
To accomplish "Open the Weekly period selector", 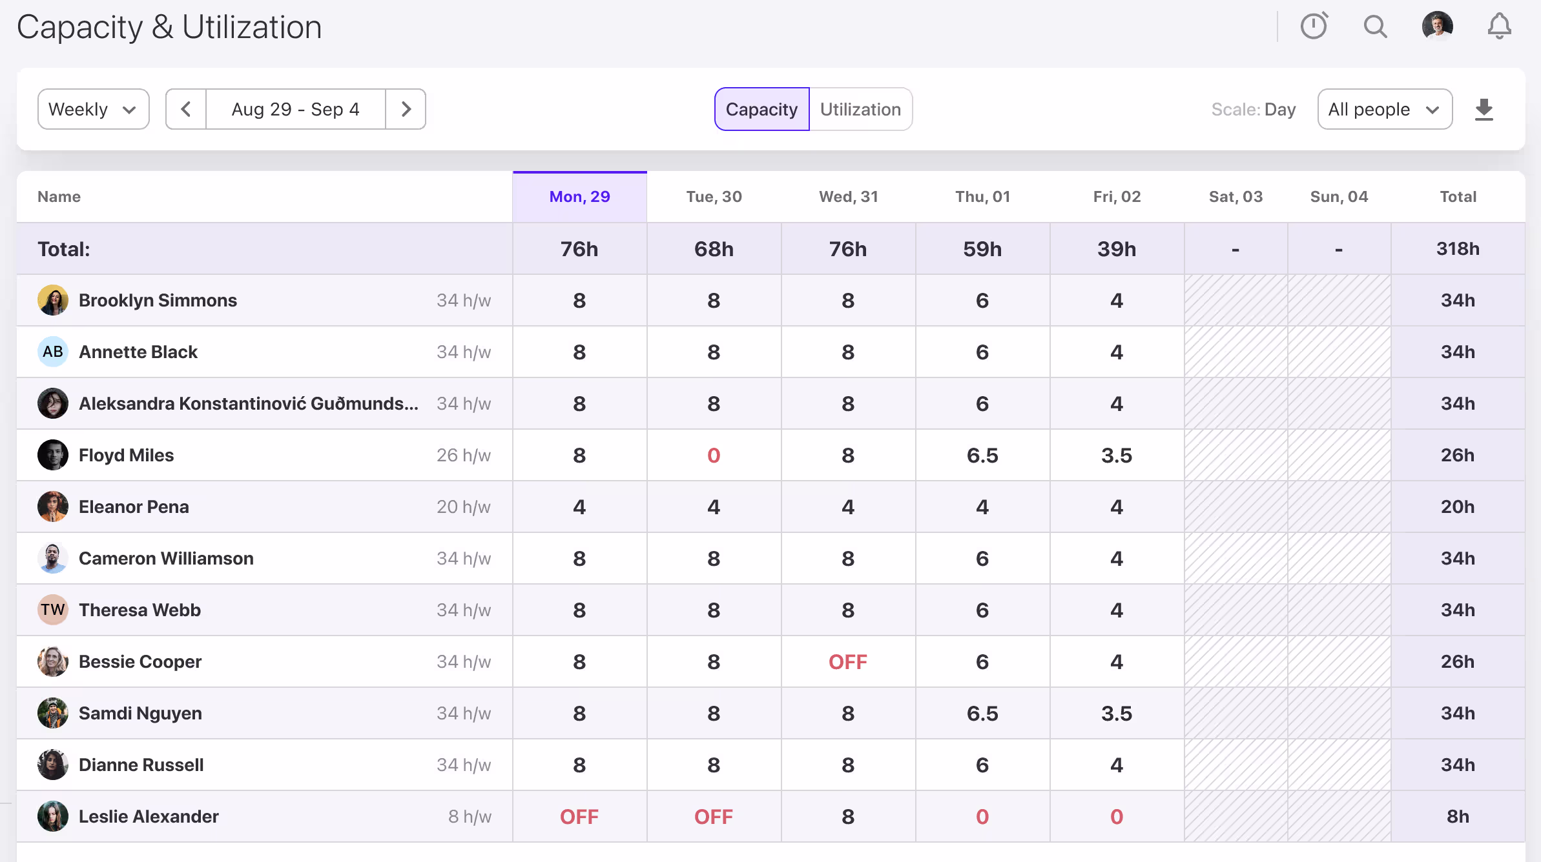I will 93,109.
